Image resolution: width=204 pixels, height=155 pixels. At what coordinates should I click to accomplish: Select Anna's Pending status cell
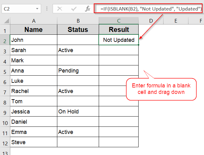pos(78,70)
